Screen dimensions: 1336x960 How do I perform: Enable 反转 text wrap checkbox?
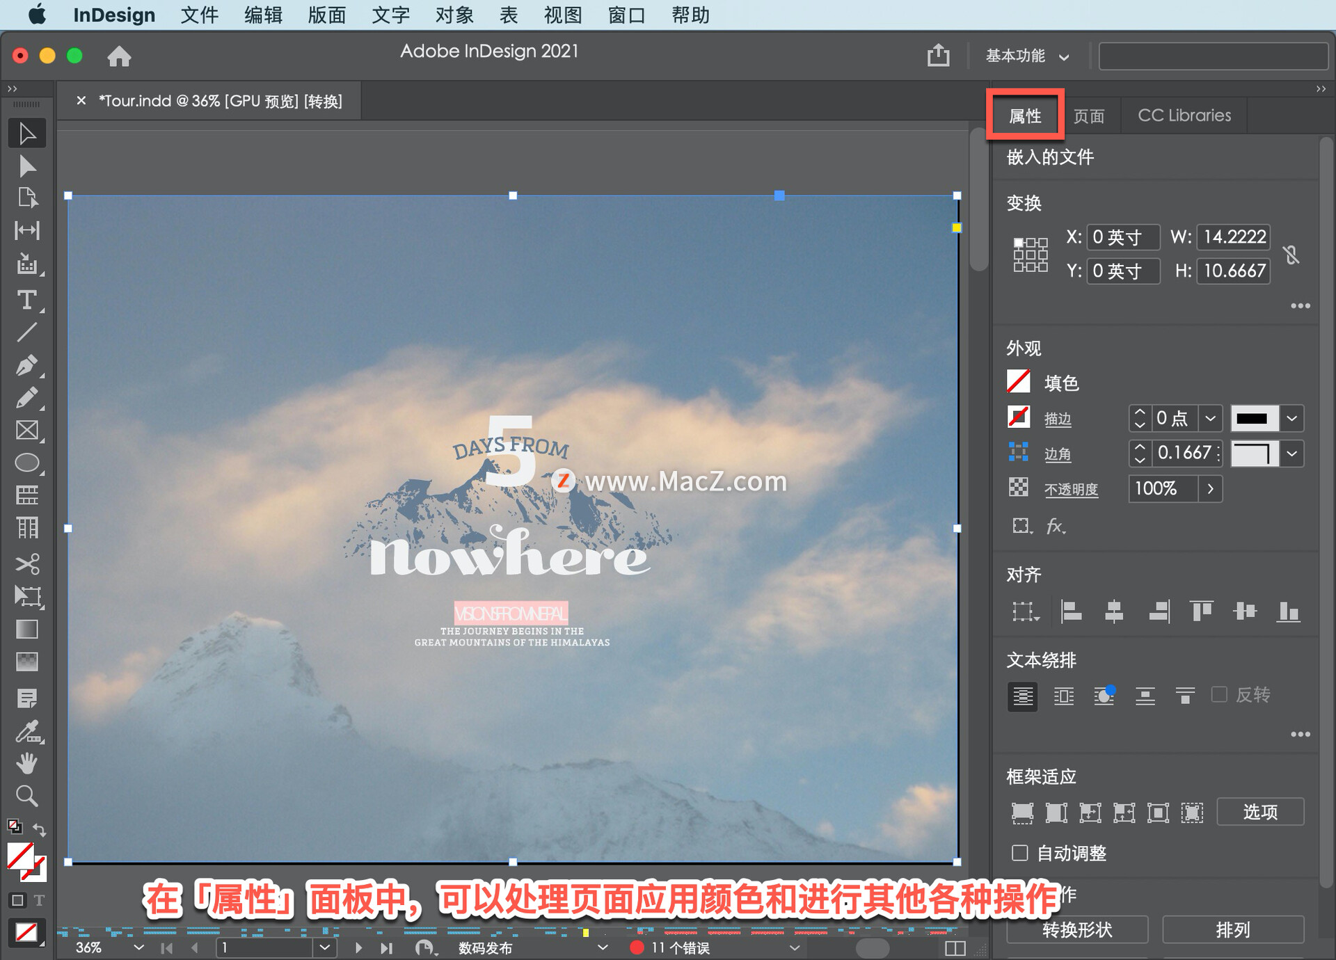pyautogui.click(x=1220, y=696)
